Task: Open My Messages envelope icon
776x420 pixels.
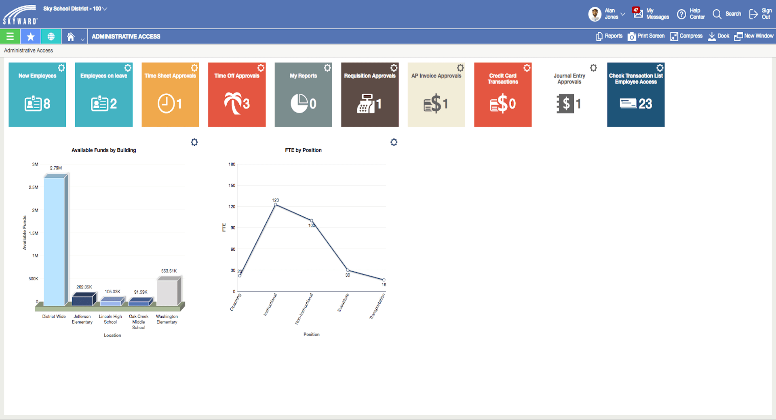Action: 638,15
